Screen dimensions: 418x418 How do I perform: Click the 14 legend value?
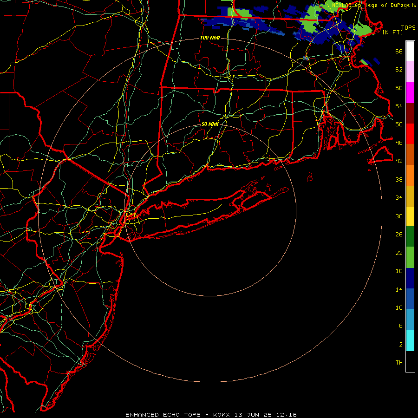pos(399,289)
